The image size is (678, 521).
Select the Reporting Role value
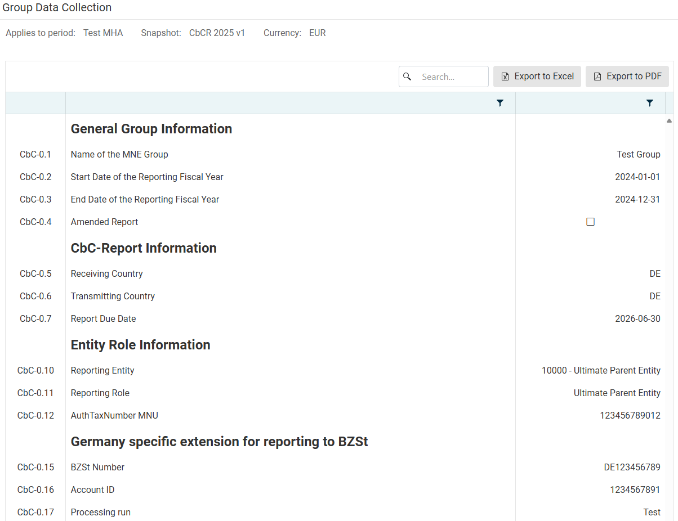[617, 393]
